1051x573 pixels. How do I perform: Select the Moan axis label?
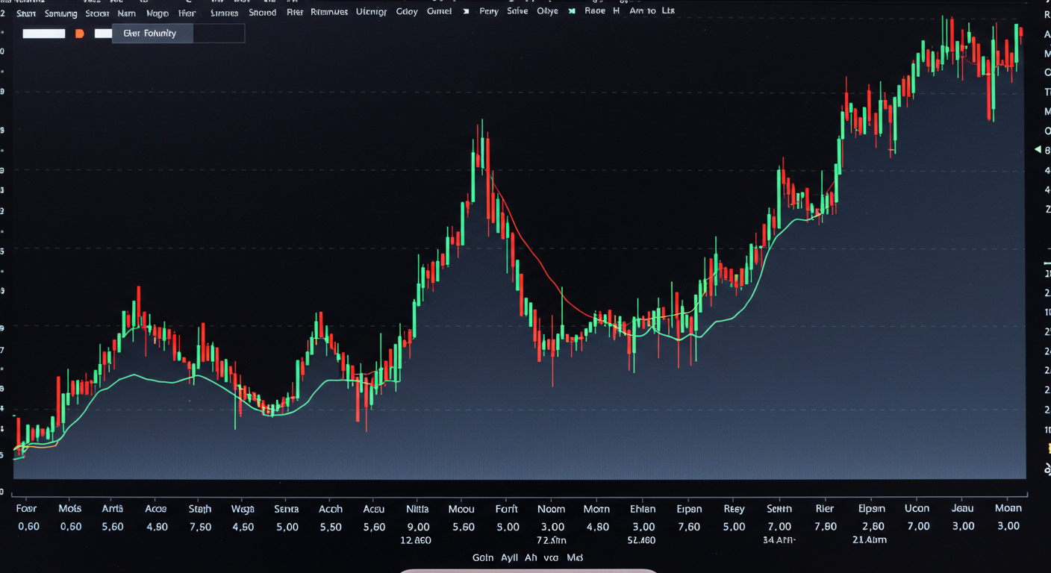click(1008, 508)
